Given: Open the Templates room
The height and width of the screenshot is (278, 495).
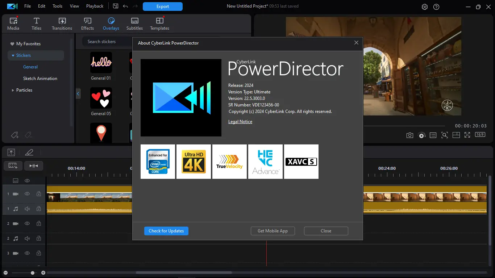Looking at the screenshot, I should coord(160,24).
